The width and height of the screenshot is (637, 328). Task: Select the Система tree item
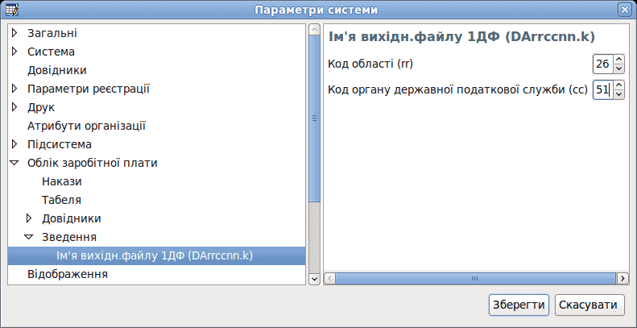click(x=52, y=52)
